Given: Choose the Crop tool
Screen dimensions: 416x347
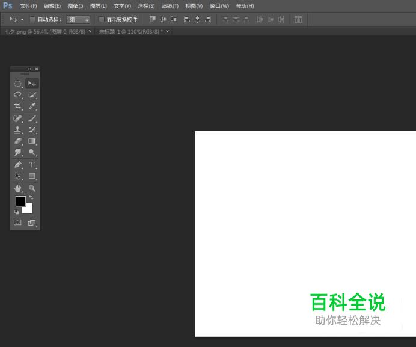Looking at the screenshot, I should tap(18, 106).
